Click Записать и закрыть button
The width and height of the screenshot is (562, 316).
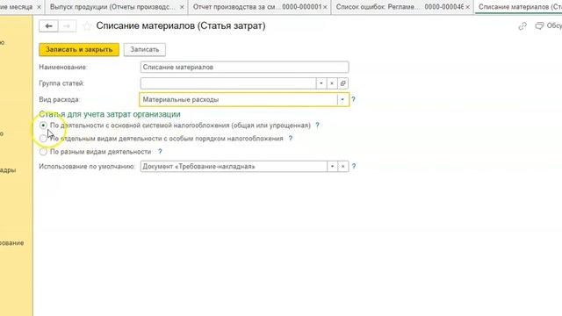click(x=79, y=50)
